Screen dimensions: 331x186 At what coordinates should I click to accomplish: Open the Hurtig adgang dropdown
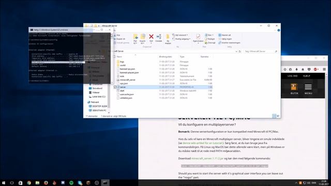(182, 39)
